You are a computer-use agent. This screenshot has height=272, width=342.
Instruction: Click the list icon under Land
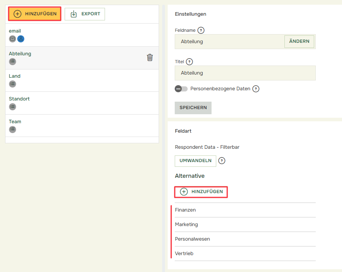(x=13, y=84)
